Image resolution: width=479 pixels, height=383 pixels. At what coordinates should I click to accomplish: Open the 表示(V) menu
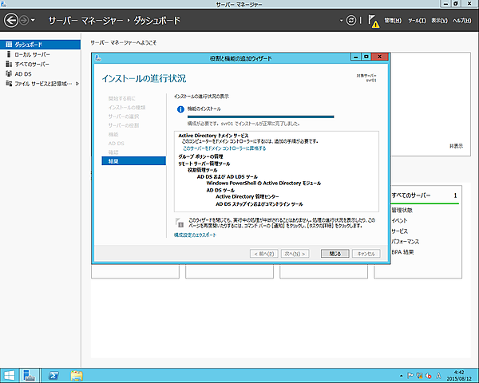coord(439,20)
